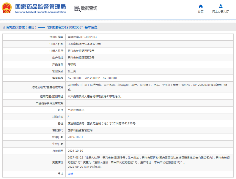Screen dimensions: 236x179
Task: Click the 批准日期 row label
Action: click(x=58, y=137)
